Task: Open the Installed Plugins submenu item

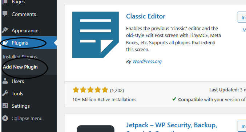Action: 20,57
